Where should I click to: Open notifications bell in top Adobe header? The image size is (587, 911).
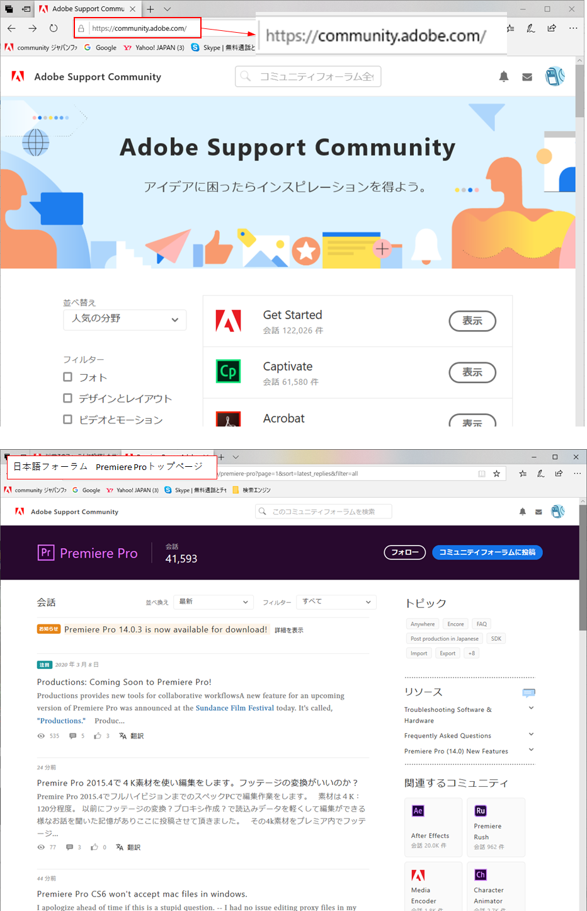[504, 77]
